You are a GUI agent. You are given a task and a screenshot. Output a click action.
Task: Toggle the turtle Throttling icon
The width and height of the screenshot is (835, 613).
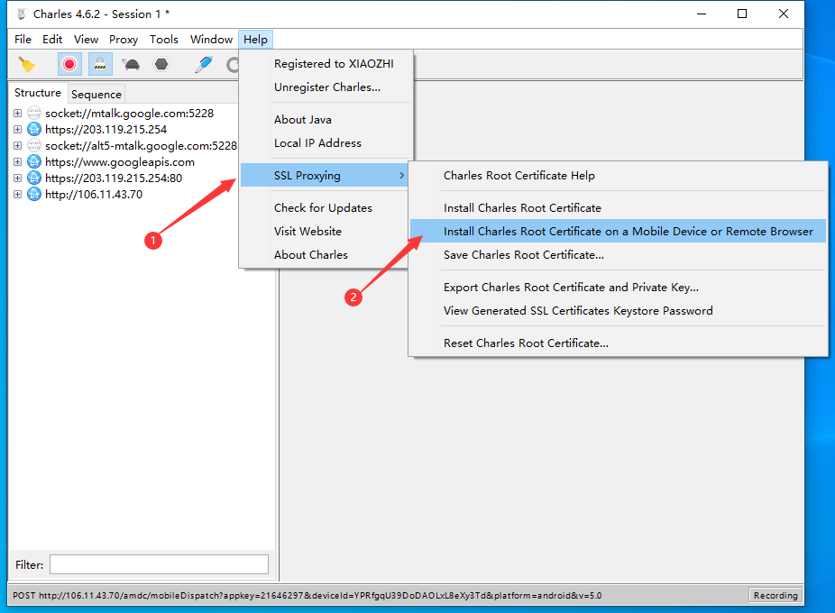pos(131,64)
